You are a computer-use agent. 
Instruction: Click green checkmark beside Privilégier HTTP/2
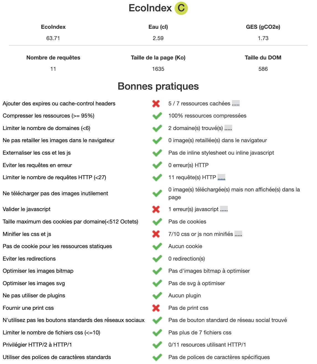click(157, 345)
